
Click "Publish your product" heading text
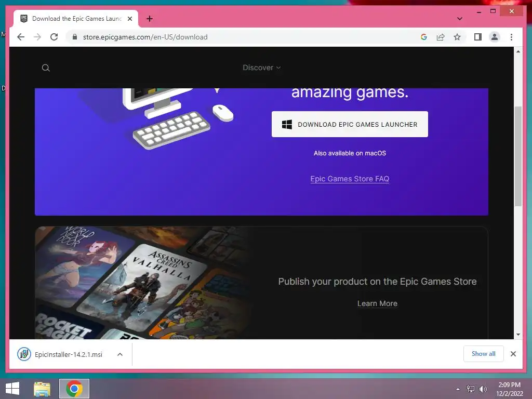(377, 282)
